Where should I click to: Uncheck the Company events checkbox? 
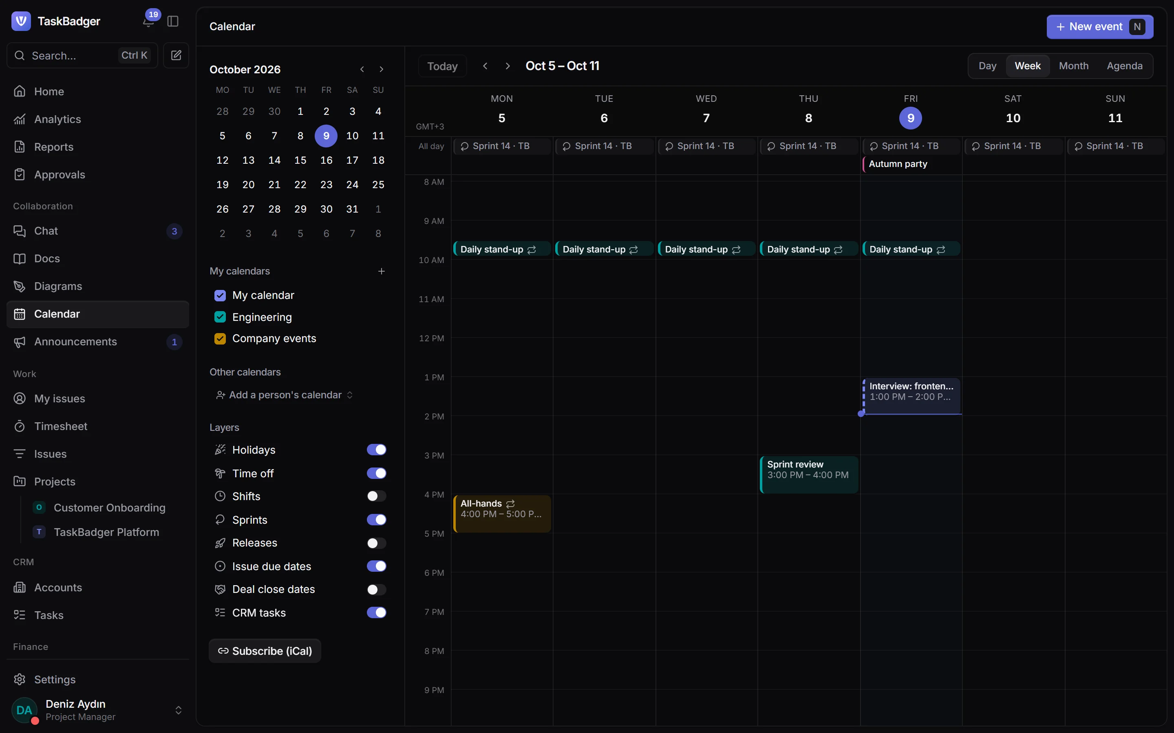click(220, 338)
